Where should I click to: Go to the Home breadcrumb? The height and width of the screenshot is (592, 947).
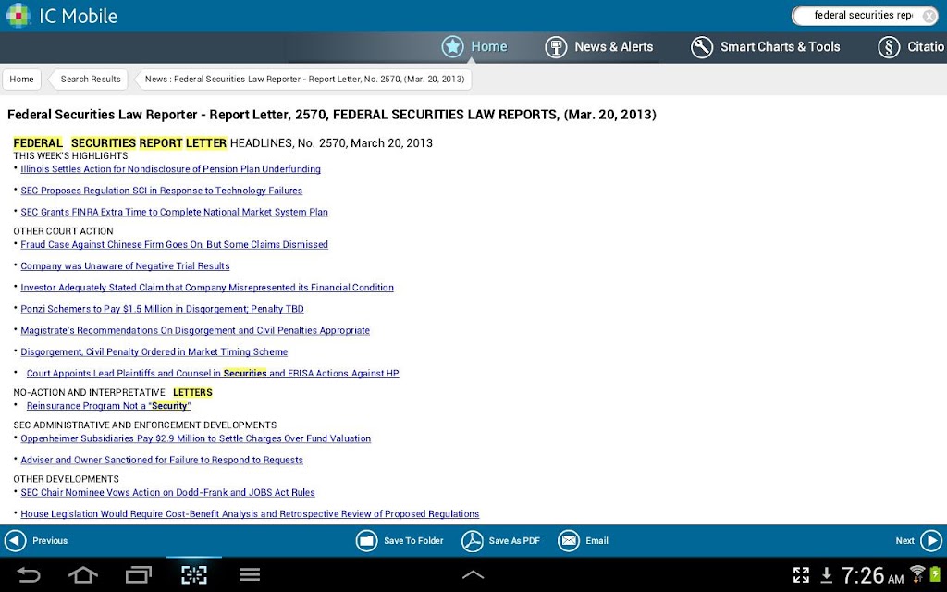click(x=22, y=80)
